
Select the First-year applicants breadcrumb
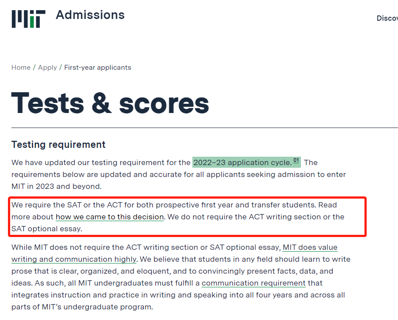[x=98, y=68]
